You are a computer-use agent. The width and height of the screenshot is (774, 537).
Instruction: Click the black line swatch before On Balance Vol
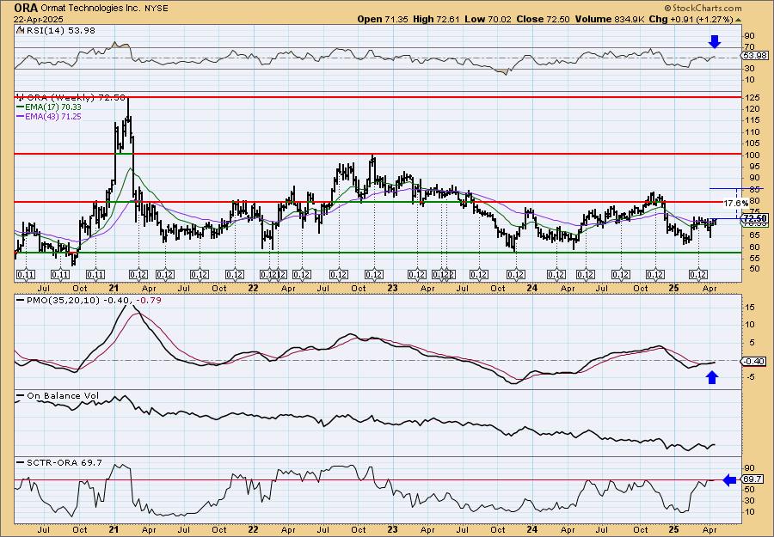pyautogui.click(x=21, y=395)
